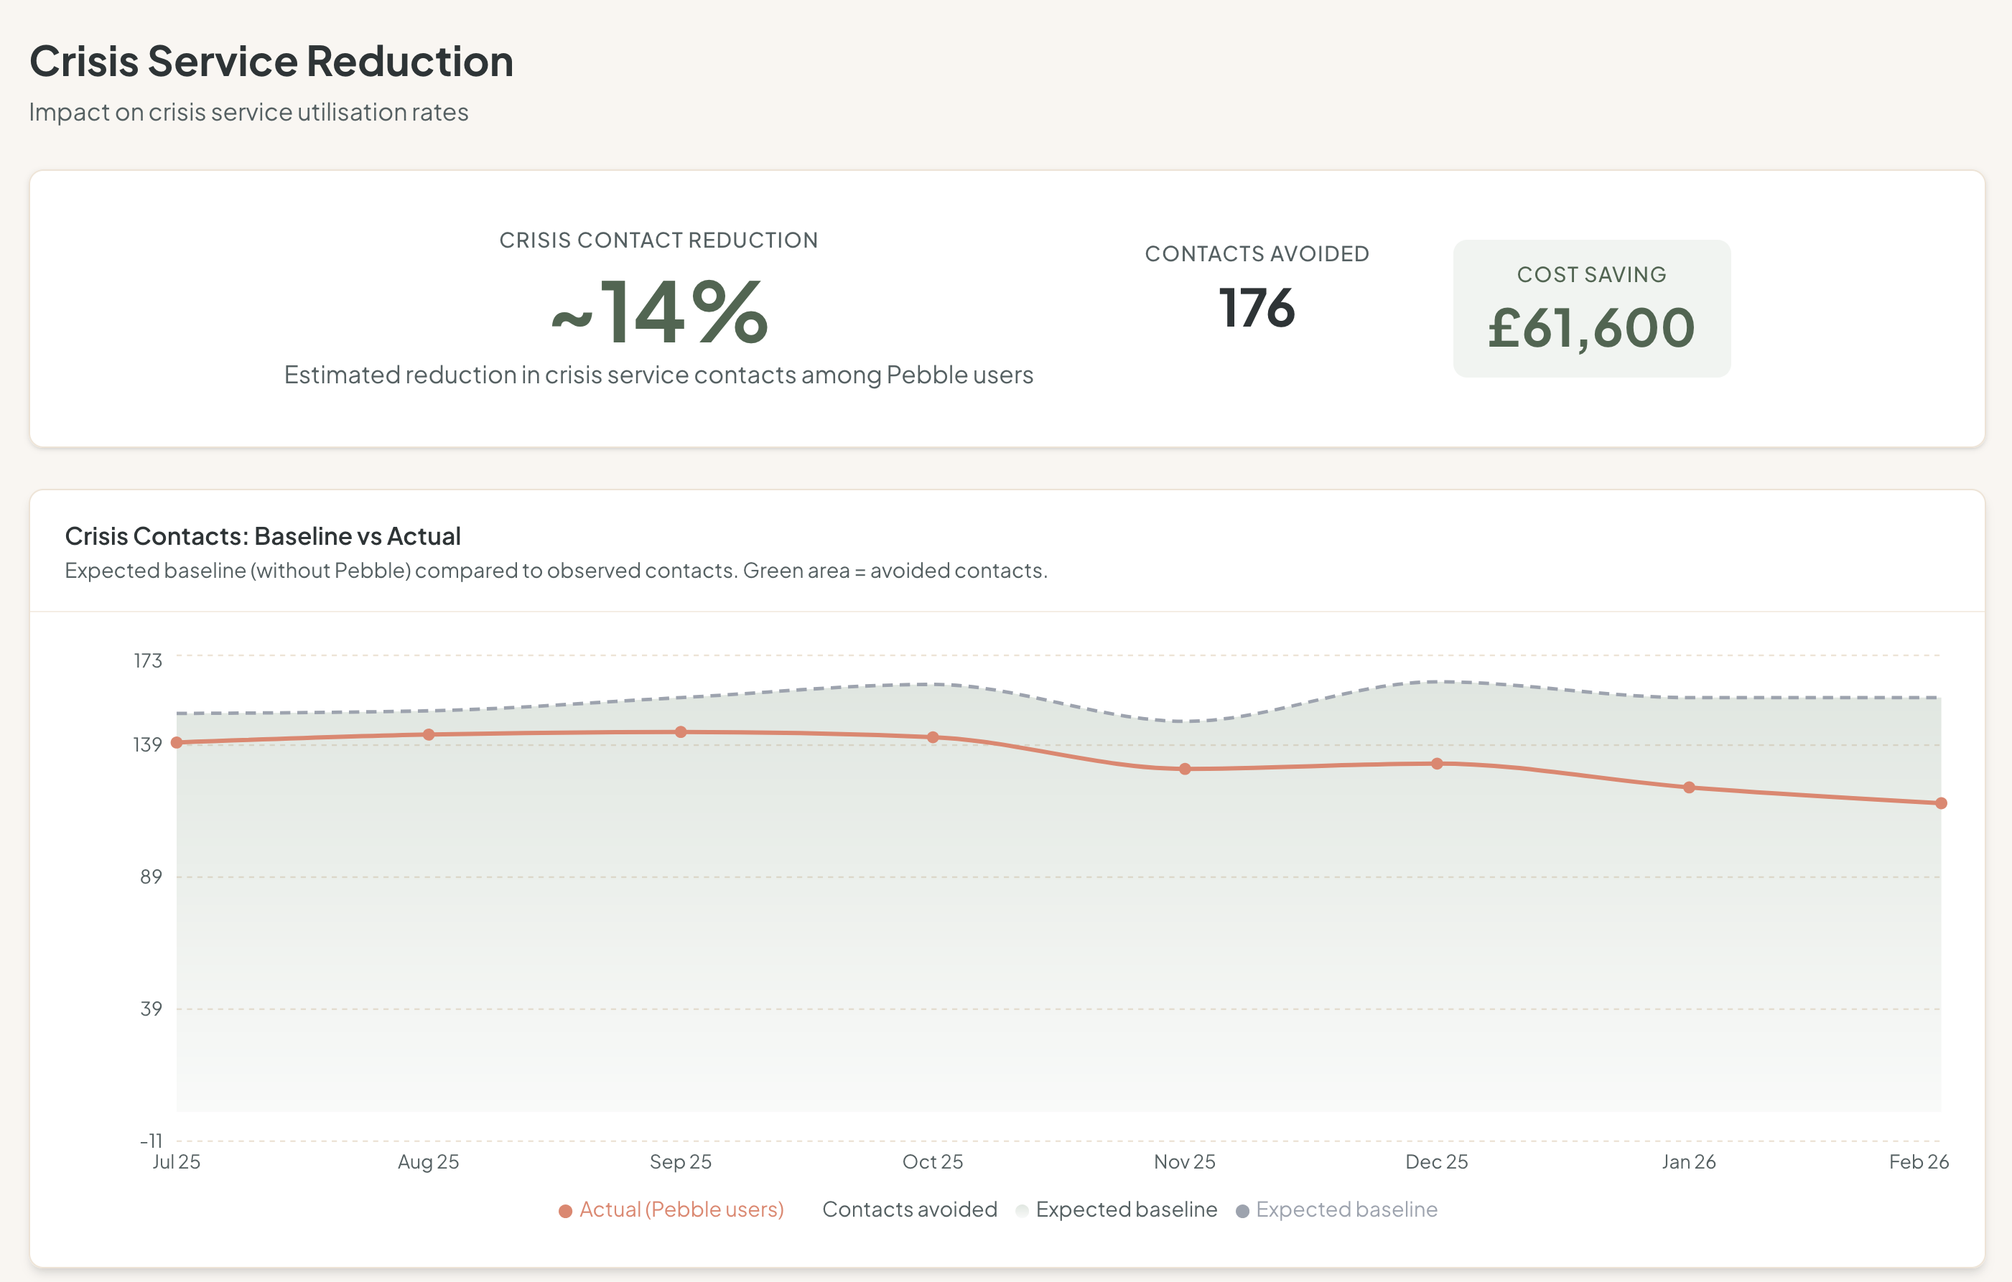Viewport: 2012px width, 1282px height.
Task: Click the 176 contacts avoided figure
Action: point(1257,308)
